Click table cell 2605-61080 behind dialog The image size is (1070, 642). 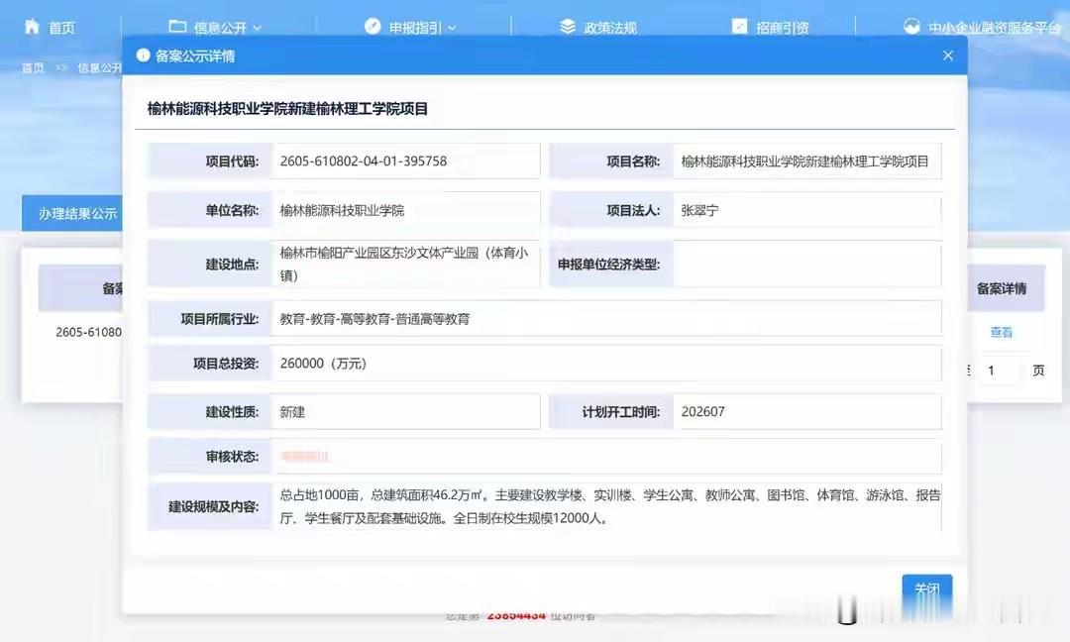89,332
